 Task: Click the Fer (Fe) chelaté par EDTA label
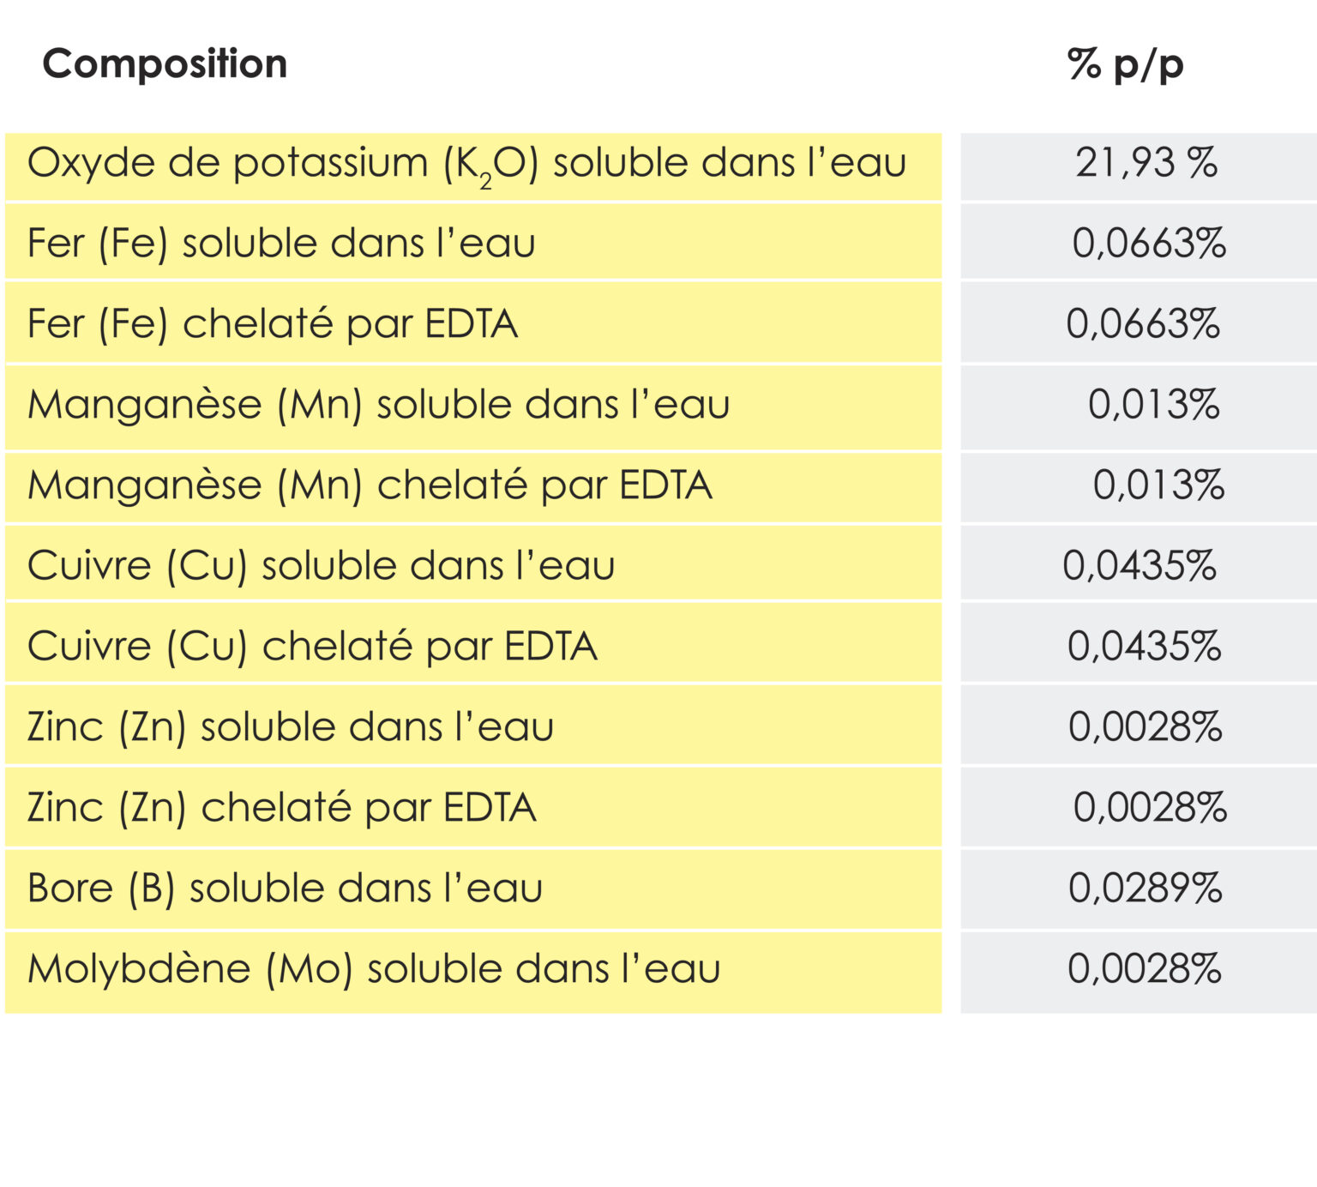pos(273,324)
